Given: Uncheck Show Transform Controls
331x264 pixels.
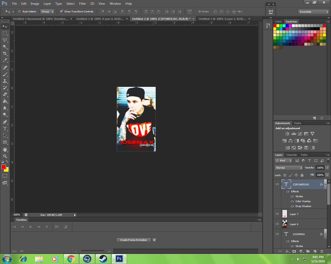Looking at the screenshot, I should tap(62, 12).
